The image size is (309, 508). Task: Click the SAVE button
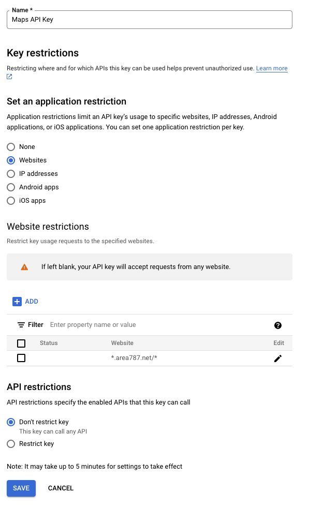click(x=21, y=488)
